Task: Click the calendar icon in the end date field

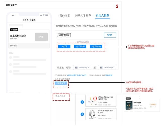Action: point(100,68)
